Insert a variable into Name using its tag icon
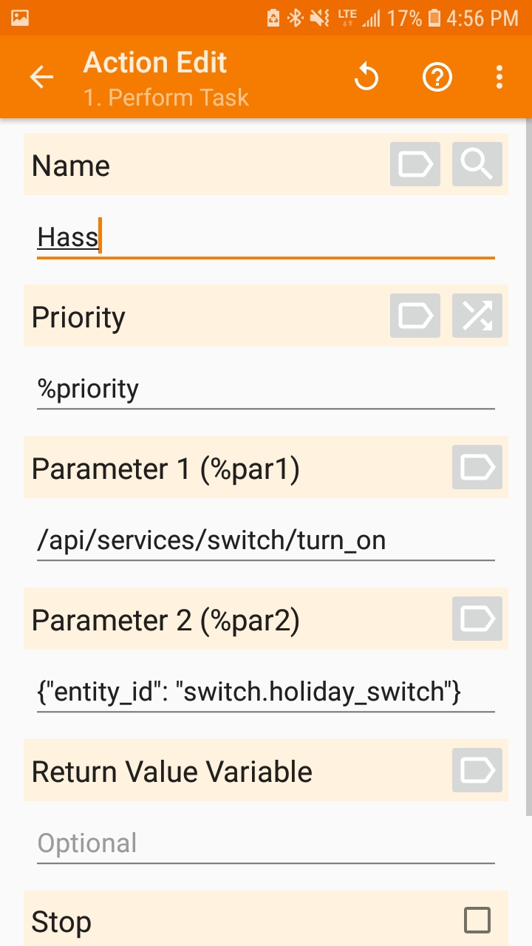The height and width of the screenshot is (946, 532). point(415,164)
